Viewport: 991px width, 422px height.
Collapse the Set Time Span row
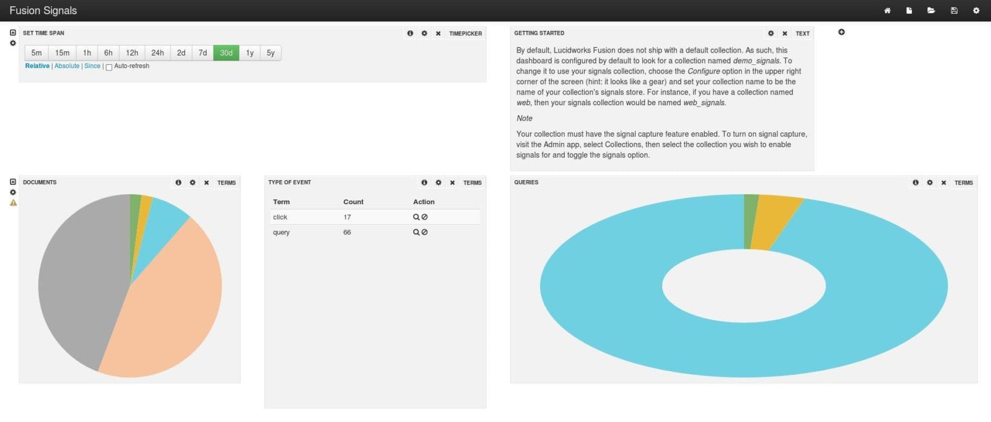click(x=13, y=33)
